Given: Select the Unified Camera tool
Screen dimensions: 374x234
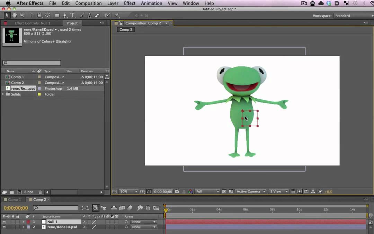Looking at the screenshot, I should pos(39,16).
